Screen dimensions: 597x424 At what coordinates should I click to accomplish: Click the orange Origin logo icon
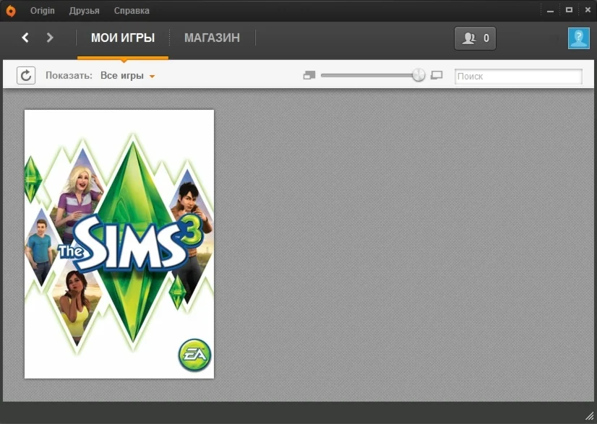[9, 10]
